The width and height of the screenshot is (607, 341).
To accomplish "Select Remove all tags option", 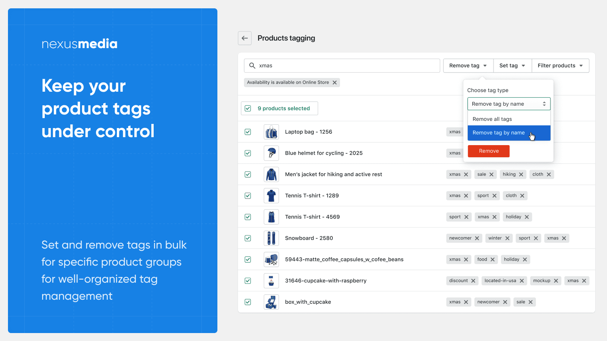I will (492, 119).
